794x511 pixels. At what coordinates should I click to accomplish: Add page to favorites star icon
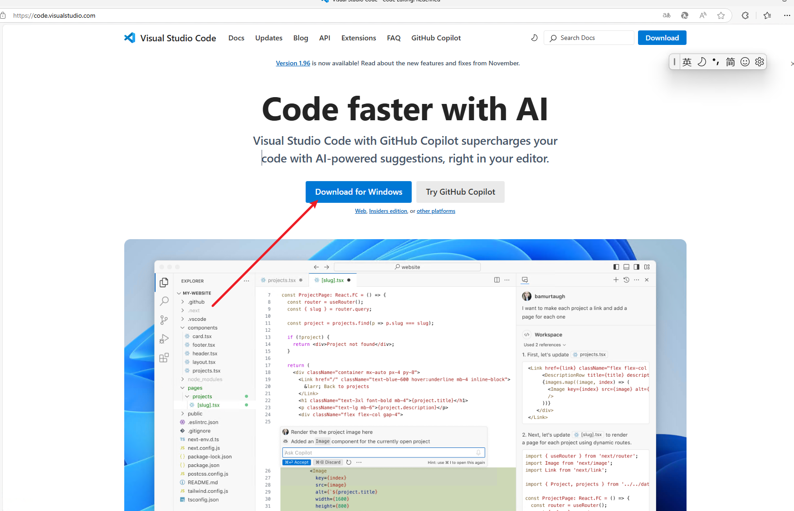click(721, 15)
